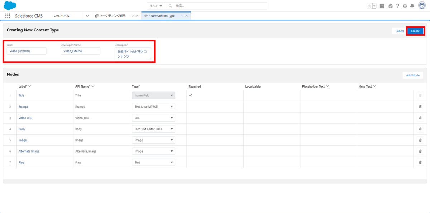Click the Salesforce cloud logo
This screenshot has width=430, height=213.
pos(10,6)
